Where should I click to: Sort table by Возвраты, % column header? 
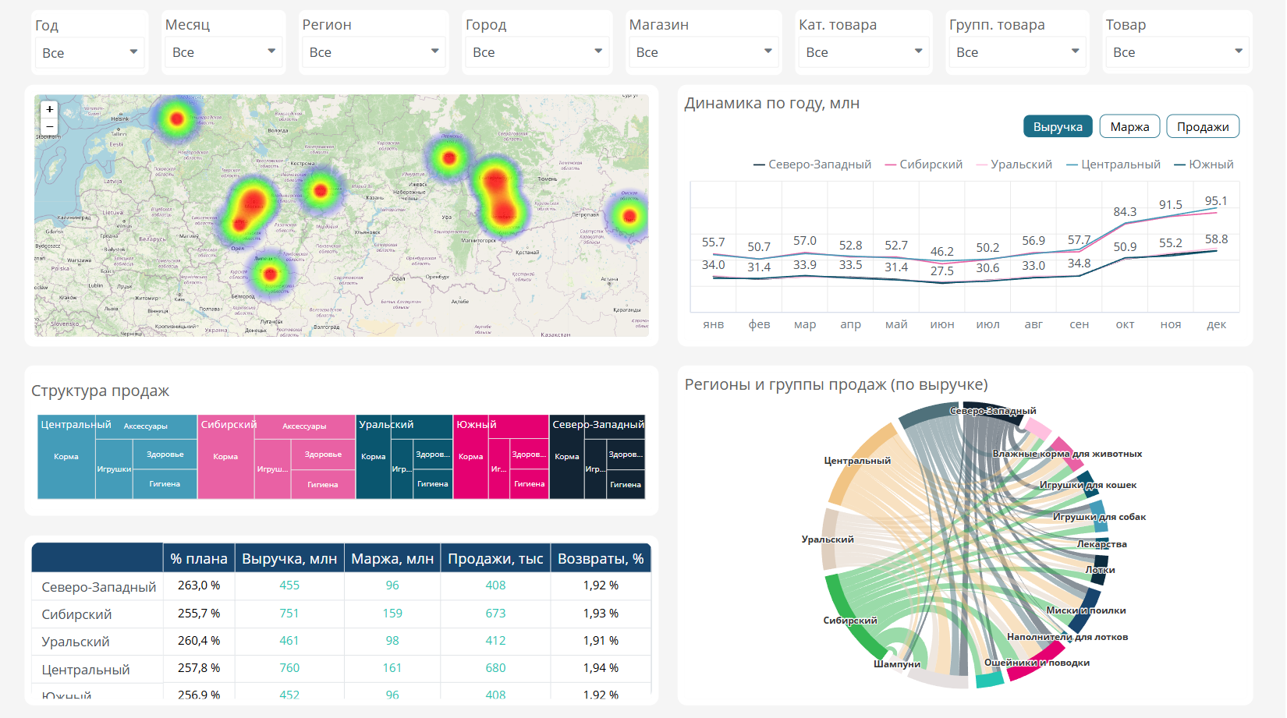(601, 559)
